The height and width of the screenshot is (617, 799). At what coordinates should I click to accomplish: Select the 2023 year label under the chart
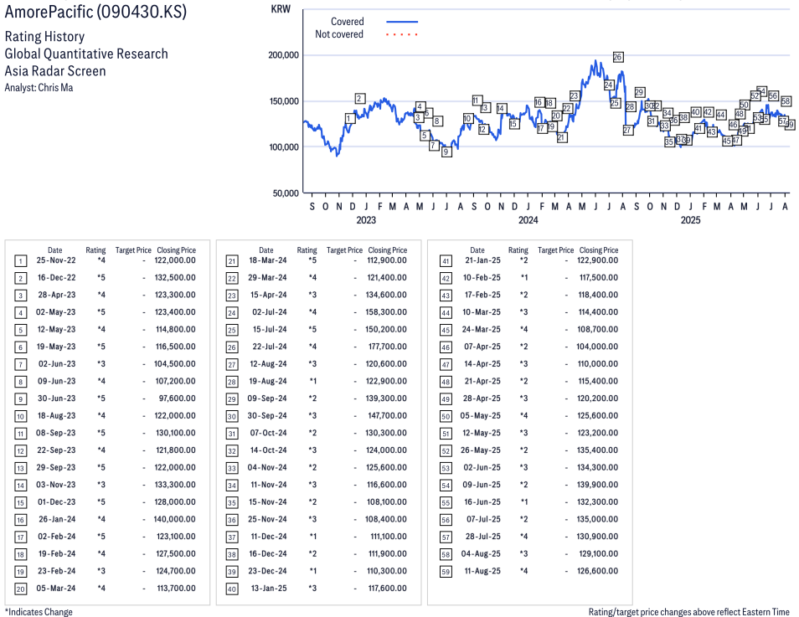[x=366, y=220]
